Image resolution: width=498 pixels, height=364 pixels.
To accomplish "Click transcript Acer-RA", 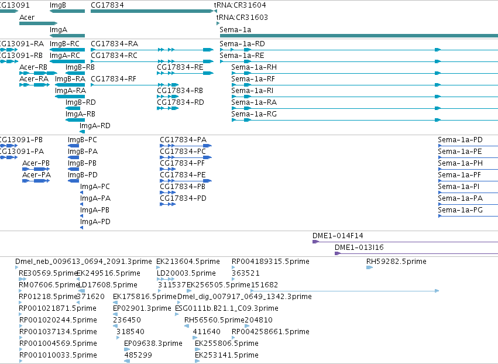I will click(35, 85).
